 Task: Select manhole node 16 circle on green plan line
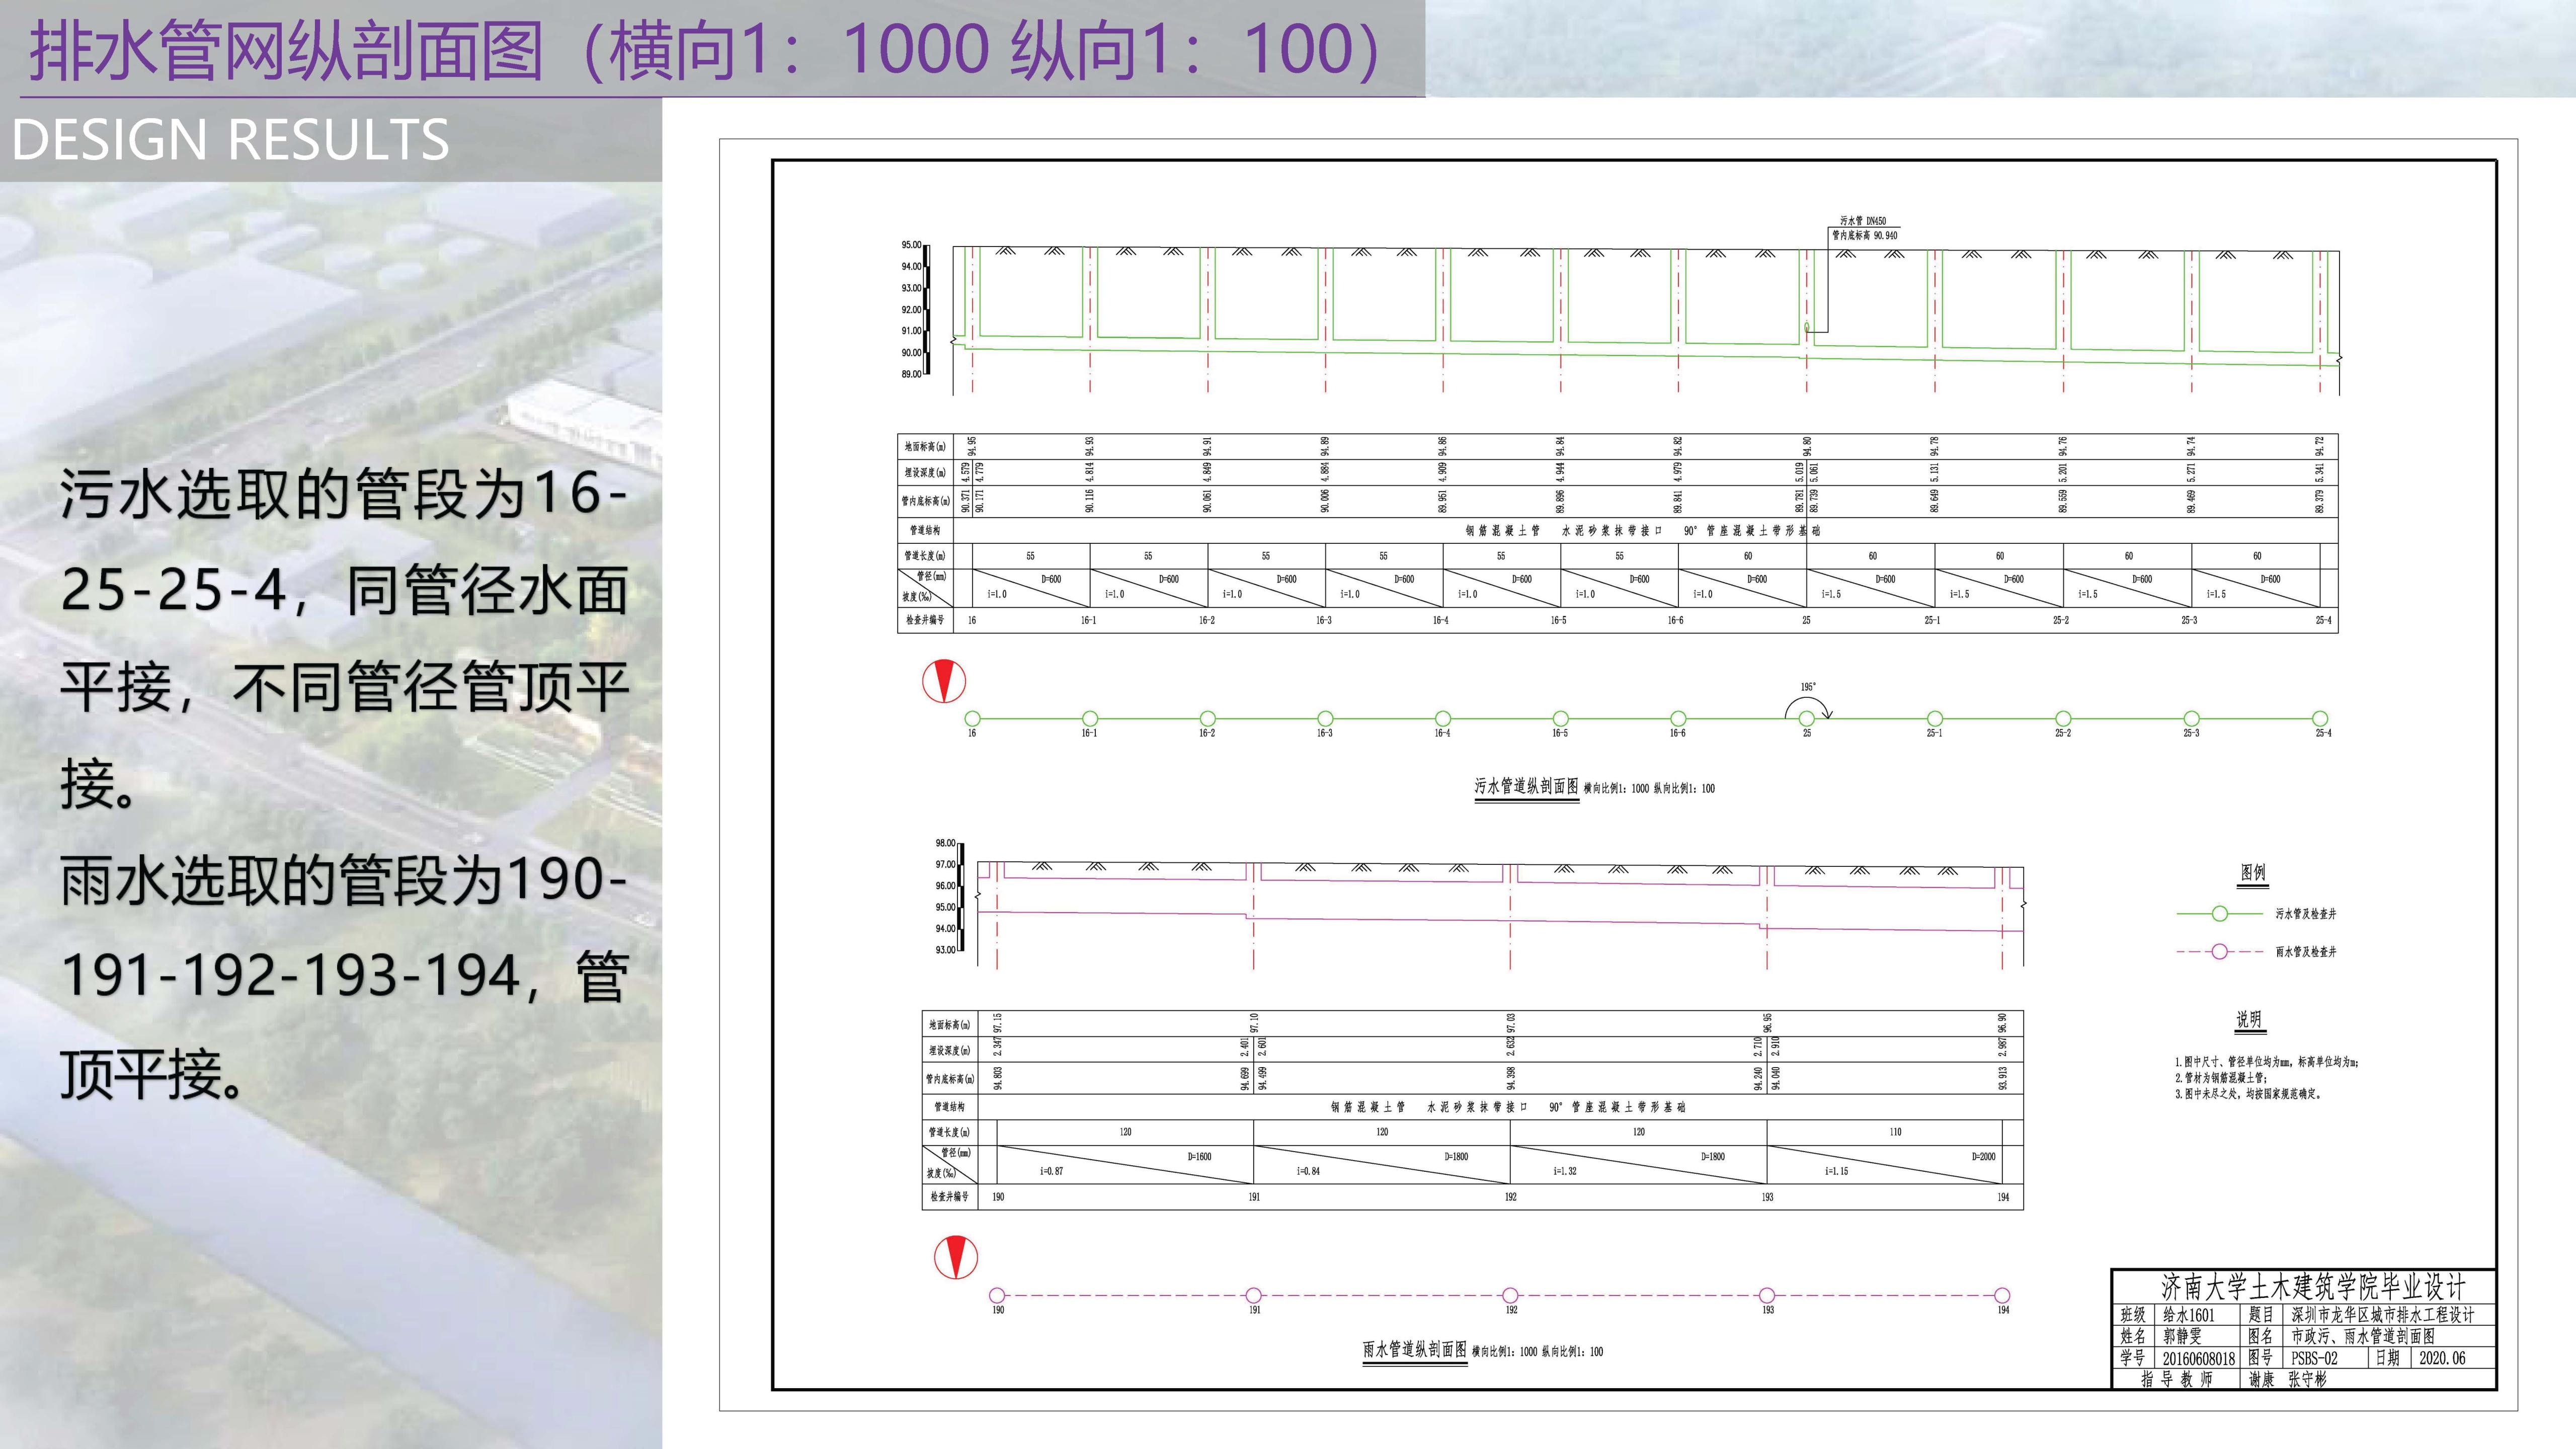point(972,718)
